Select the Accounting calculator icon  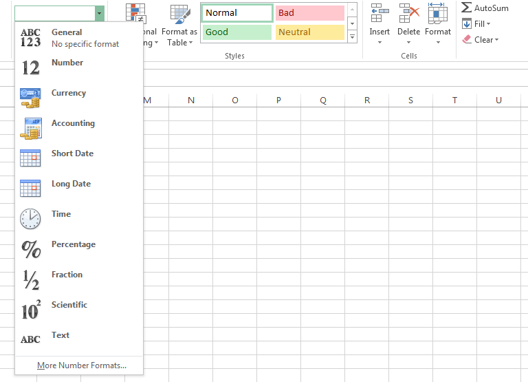tap(31, 129)
